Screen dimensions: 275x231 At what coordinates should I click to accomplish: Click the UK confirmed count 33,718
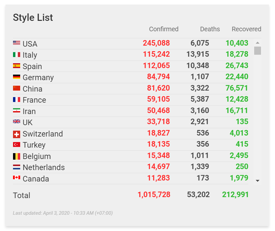coord(158,122)
